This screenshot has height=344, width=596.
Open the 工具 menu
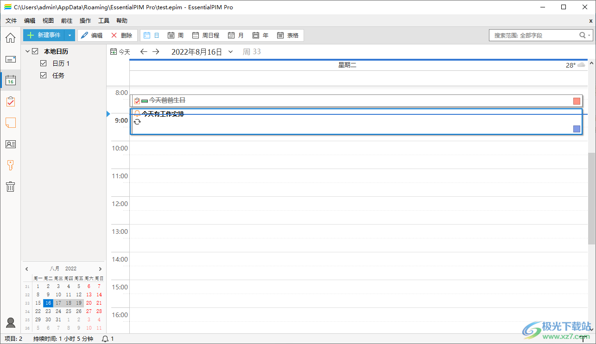pos(104,21)
